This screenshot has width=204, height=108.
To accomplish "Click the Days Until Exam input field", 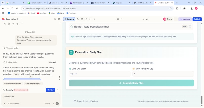I will tap(99, 74).
